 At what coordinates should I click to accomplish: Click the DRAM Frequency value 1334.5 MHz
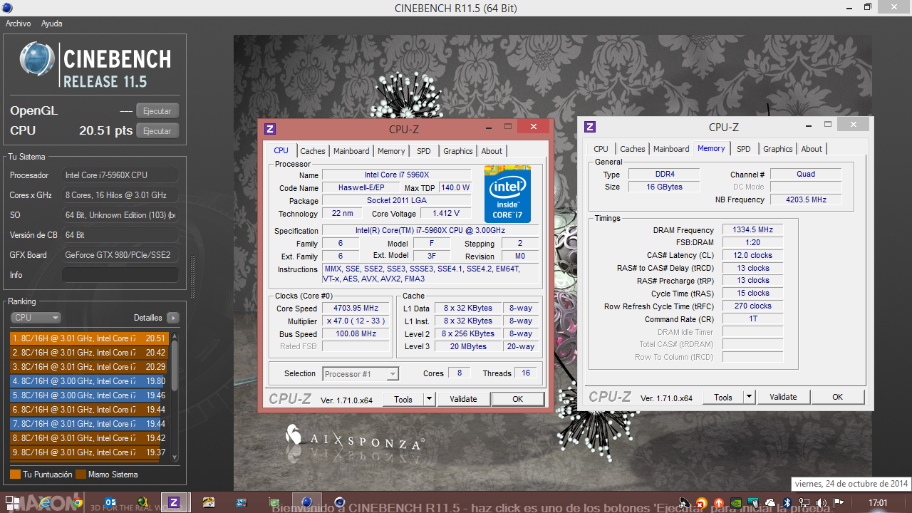(x=752, y=230)
